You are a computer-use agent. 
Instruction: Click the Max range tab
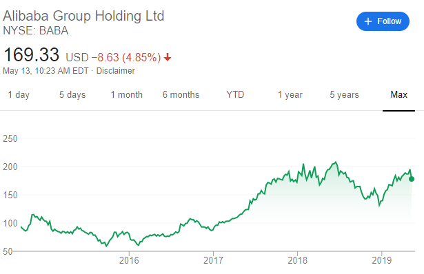(399, 95)
